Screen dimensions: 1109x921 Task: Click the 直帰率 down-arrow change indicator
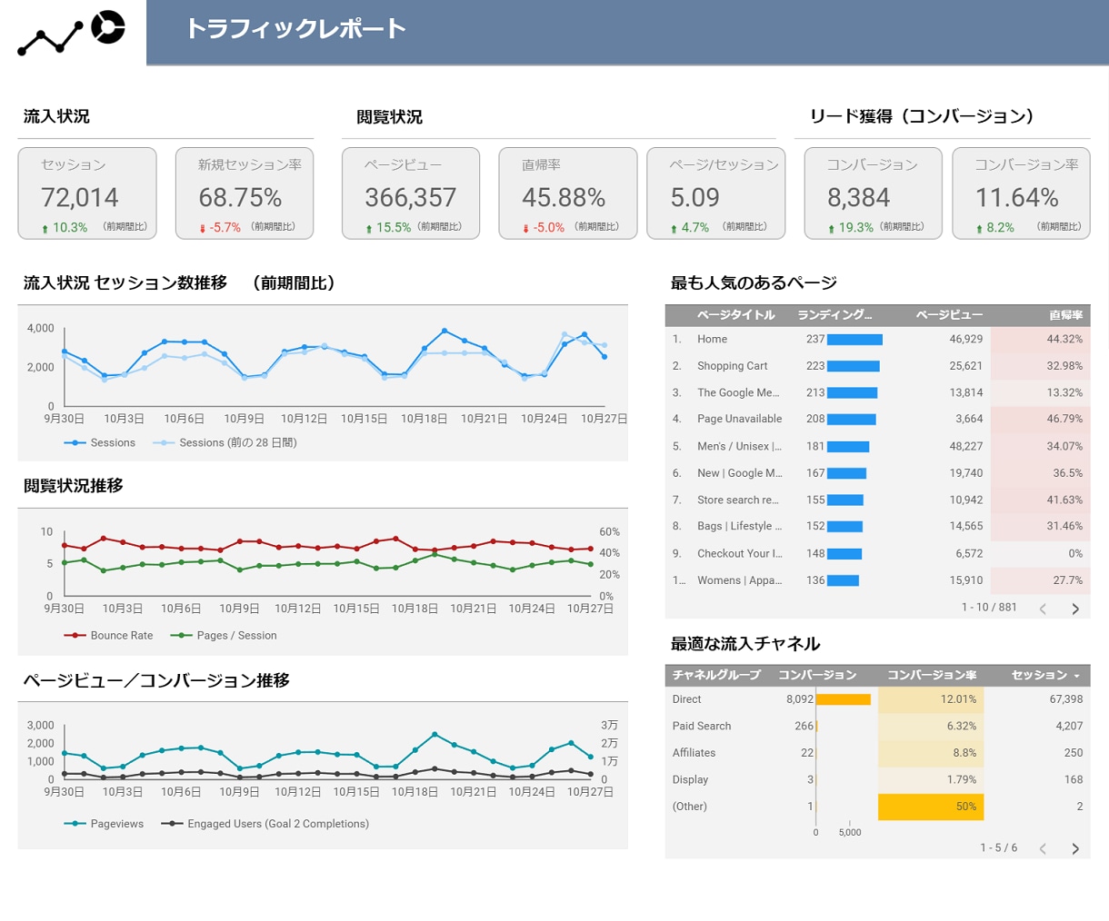pos(525,229)
